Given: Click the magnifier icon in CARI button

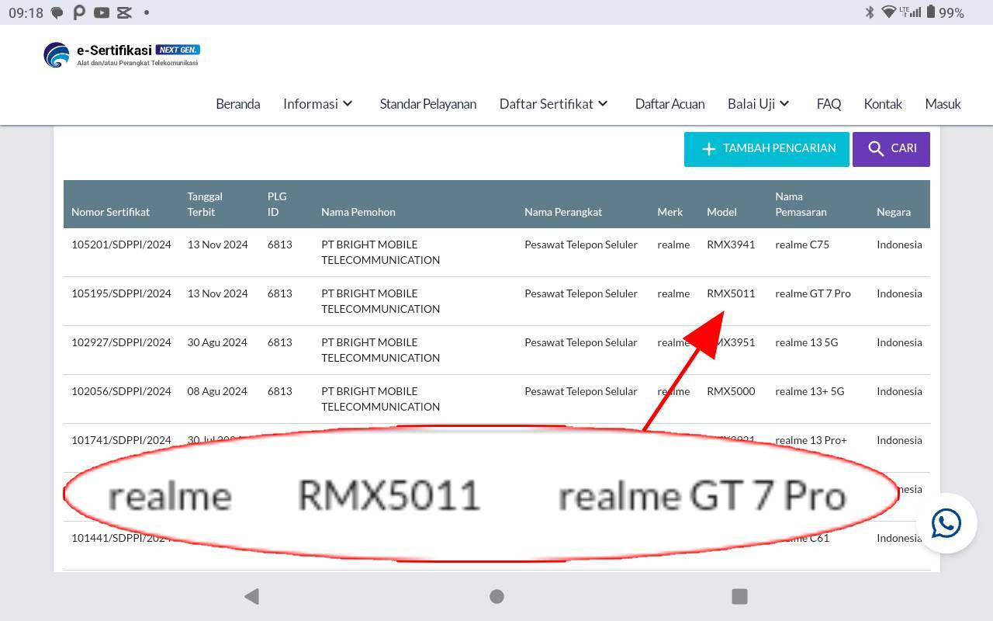Looking at the screenshot, I should [876, 149].
